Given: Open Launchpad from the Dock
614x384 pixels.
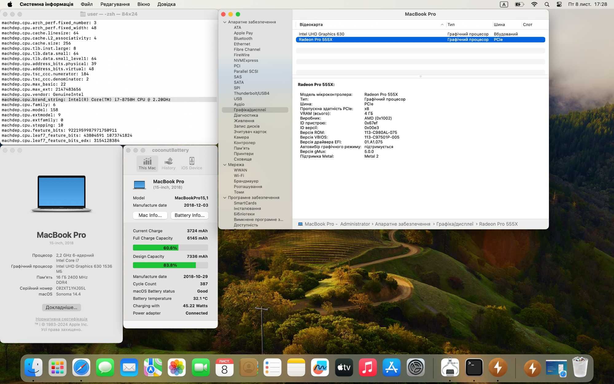Looking at the screenshot, I should [57, 367].
